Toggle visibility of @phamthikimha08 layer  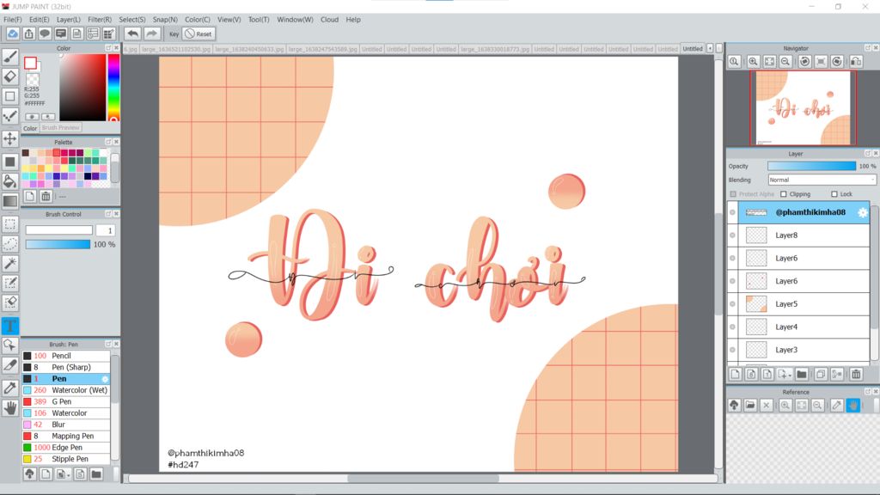732,212
